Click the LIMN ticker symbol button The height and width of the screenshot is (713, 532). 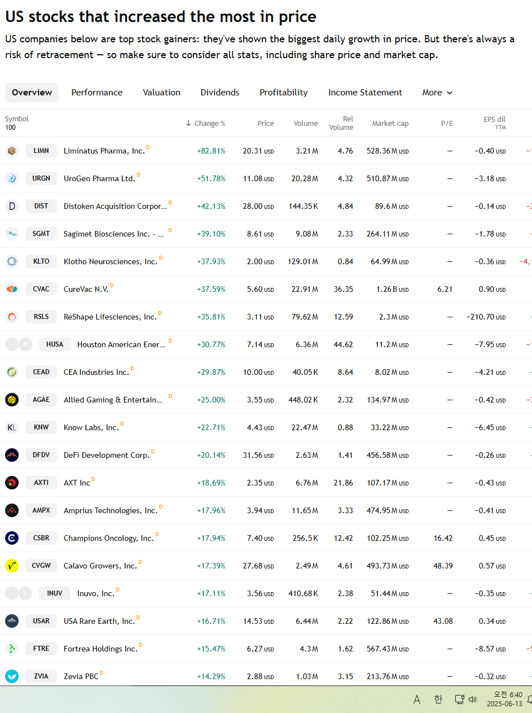[41, 151]
